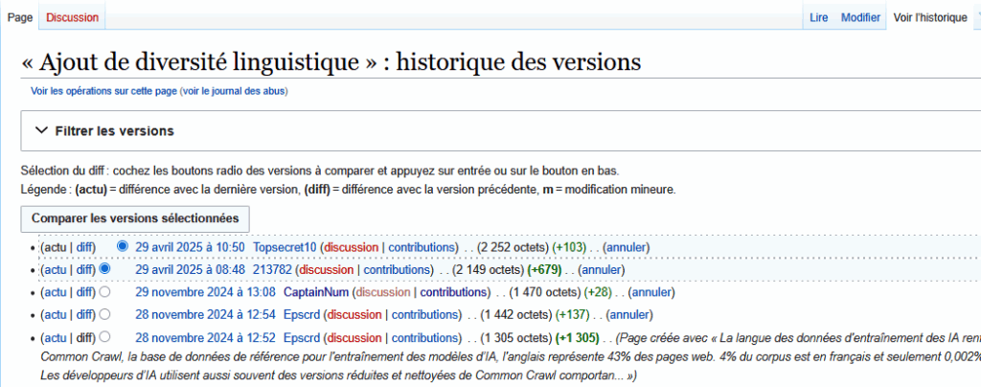Open Topsecret10's discussion link
Screen dimensions: 981x387
pyautogui.click(x=351, y=247)
